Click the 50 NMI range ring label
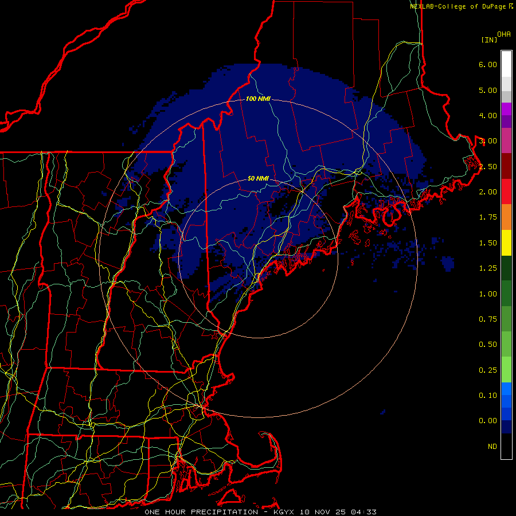516x516 pixels. click(258, 178)
